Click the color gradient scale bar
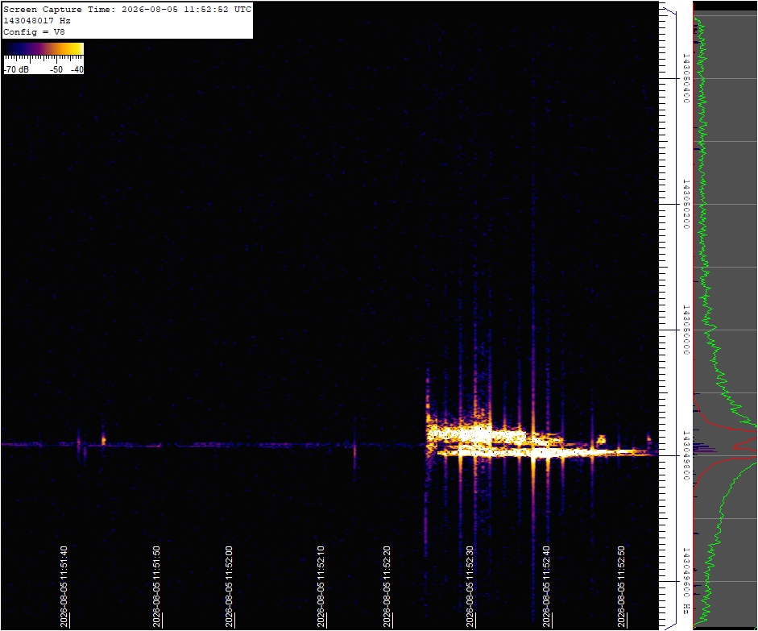 44,49
